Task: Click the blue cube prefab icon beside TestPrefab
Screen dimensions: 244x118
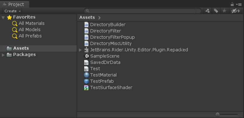Action: 86,81
